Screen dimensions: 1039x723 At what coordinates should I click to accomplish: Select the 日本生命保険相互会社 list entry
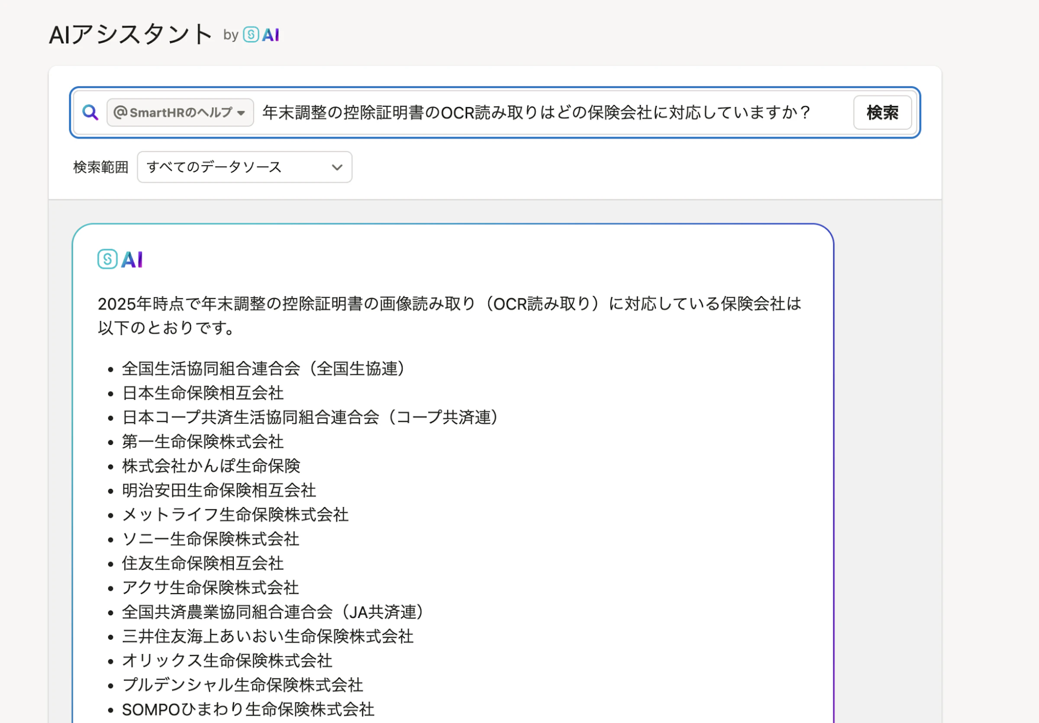pyautogui.click(x=203, y=393)
